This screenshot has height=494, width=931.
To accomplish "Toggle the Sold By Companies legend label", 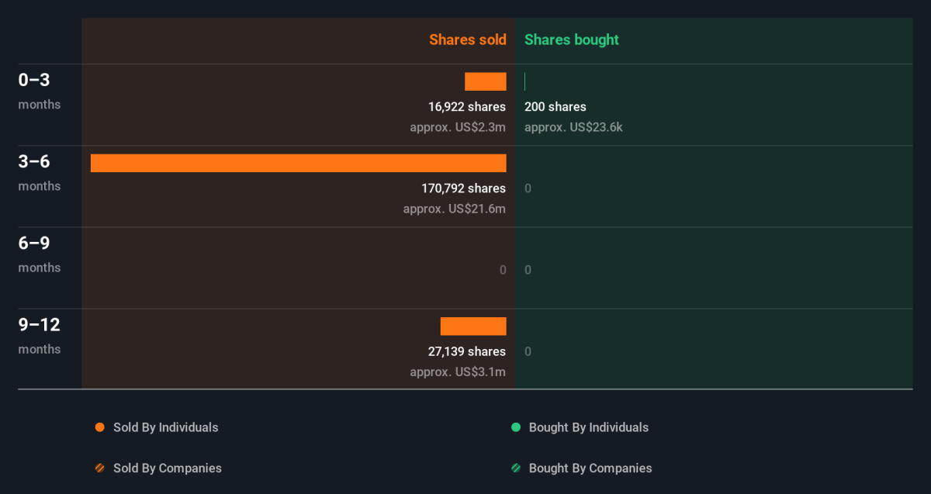I will tap(168, 468).
